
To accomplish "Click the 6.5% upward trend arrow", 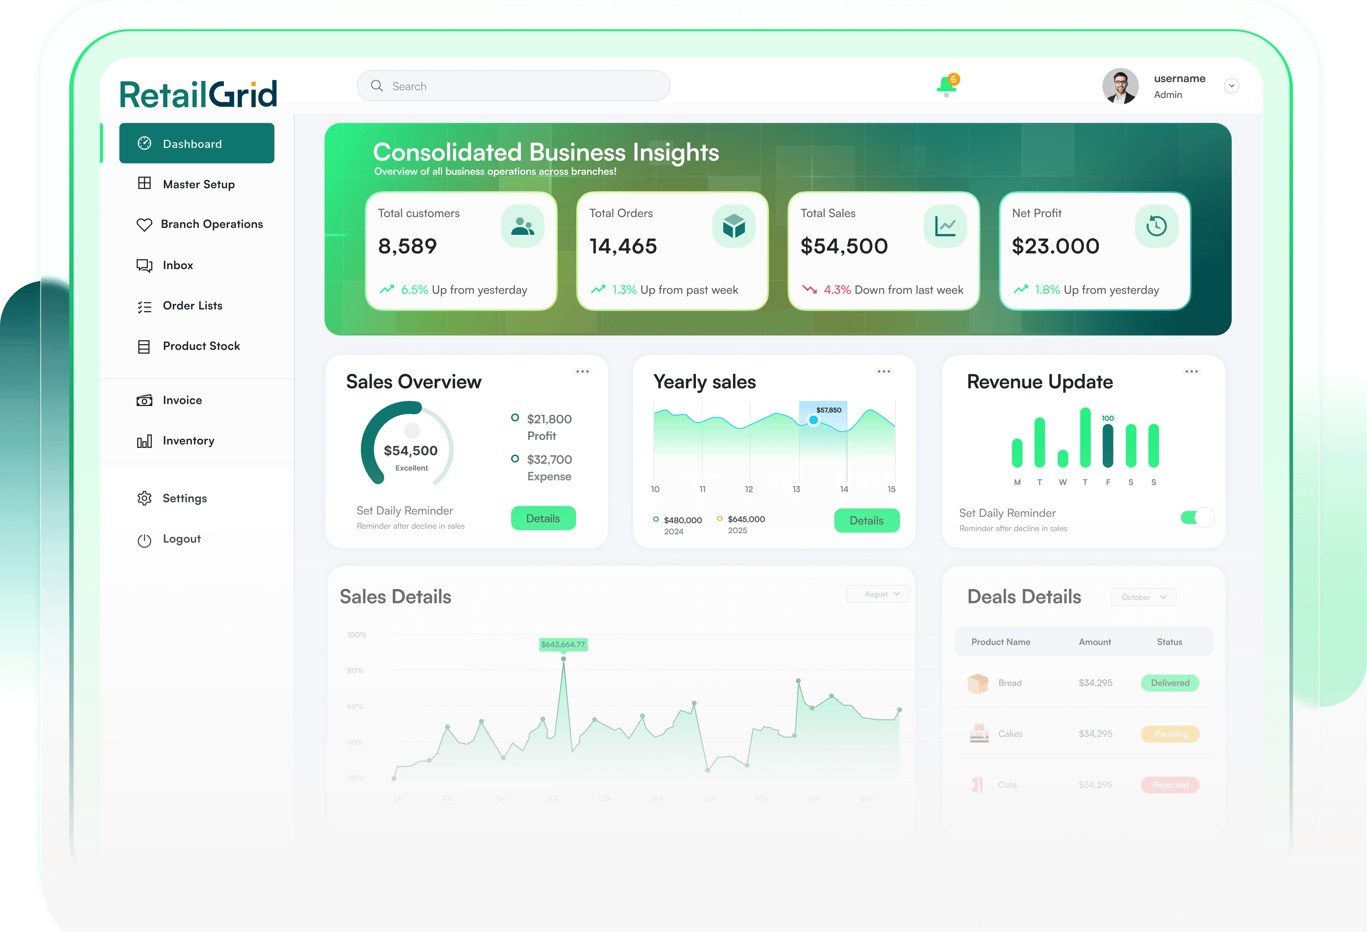I will 387,290.
